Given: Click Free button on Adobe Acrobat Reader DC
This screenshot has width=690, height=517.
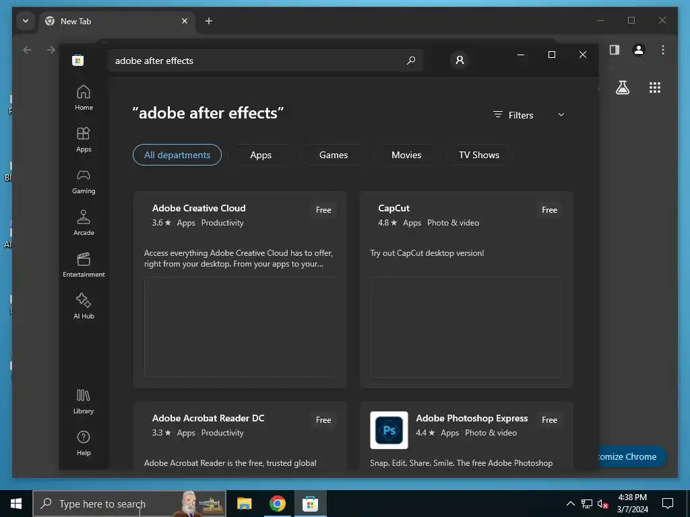Looking at the screenshot, I should 323,420.
